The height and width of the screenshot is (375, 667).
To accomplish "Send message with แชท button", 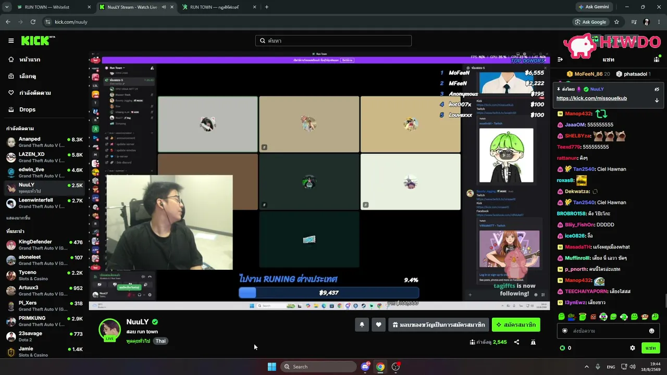I will click(x=650, y=348).
